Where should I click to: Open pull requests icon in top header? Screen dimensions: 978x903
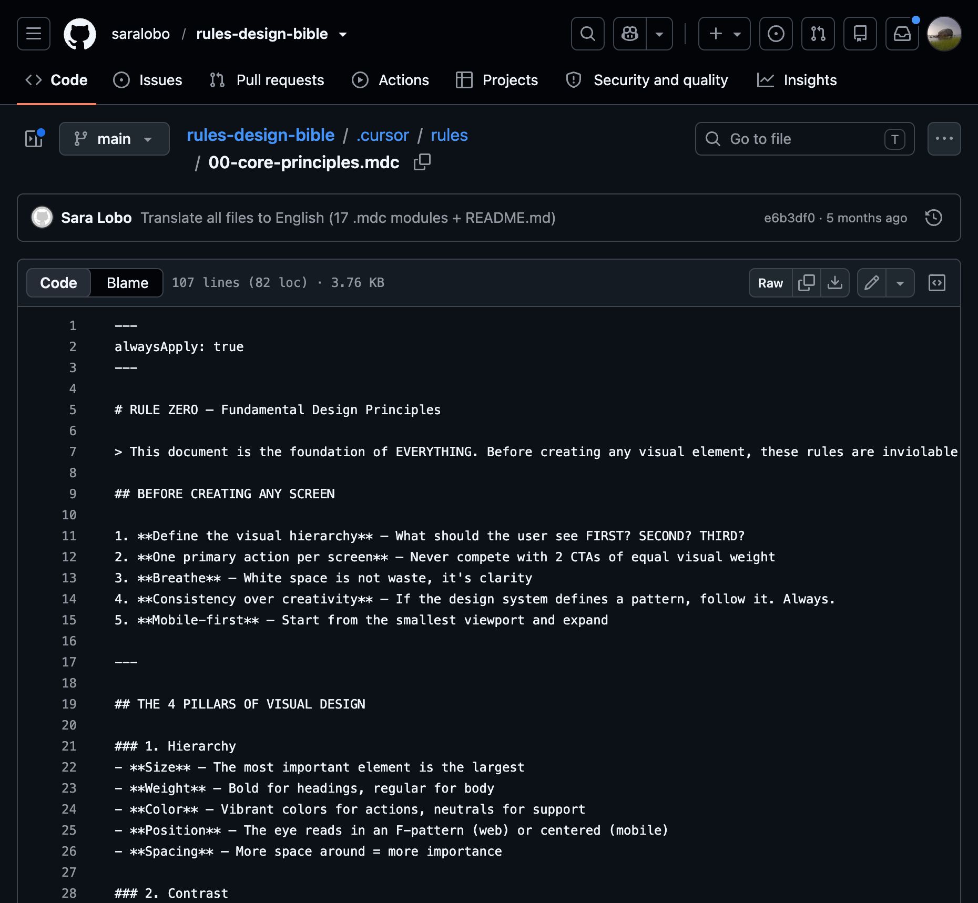click(818, 34)
